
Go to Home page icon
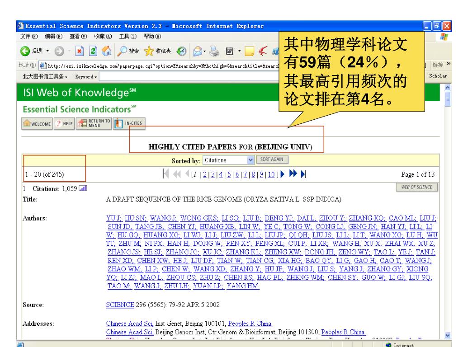tap(107, 51)
